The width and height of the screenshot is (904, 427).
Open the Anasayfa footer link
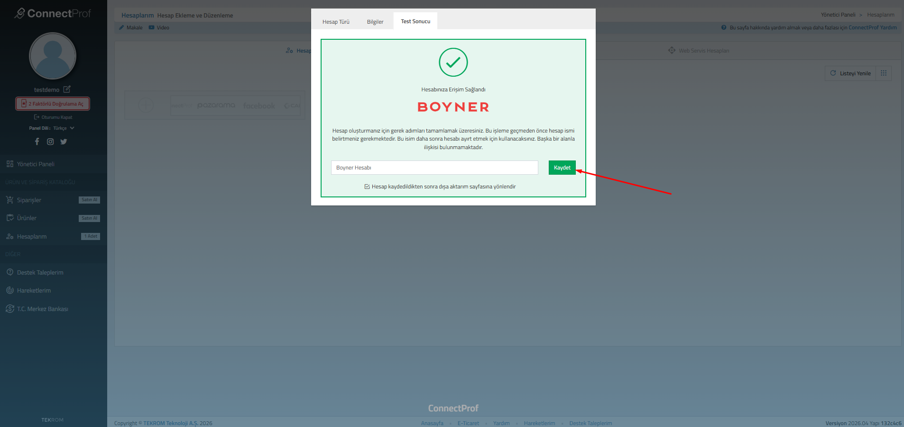[x=432, y=423]
